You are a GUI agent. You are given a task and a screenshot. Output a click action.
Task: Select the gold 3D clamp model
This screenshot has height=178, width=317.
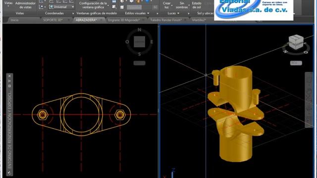(x=236, y=114)
